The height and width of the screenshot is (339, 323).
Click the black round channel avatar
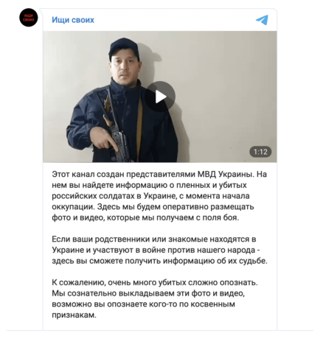29,18
